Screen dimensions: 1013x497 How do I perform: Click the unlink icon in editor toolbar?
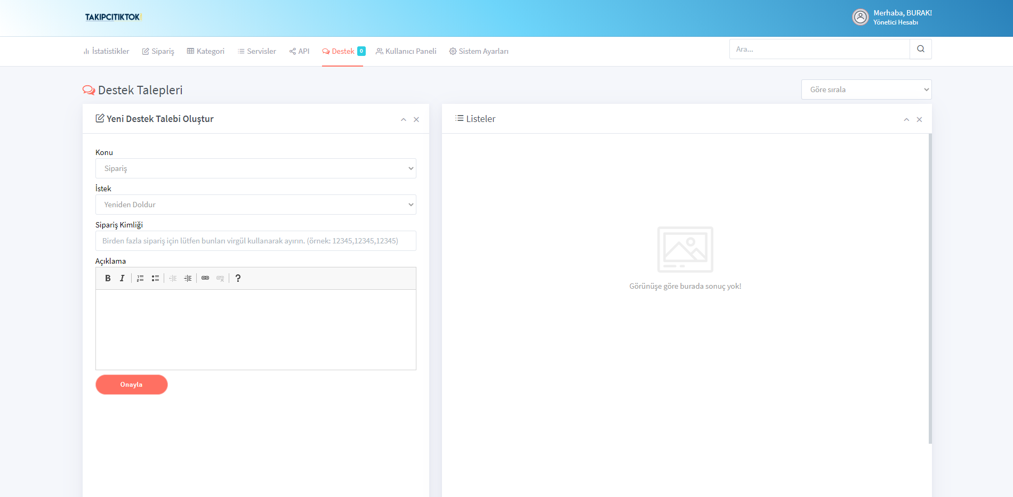220,278
